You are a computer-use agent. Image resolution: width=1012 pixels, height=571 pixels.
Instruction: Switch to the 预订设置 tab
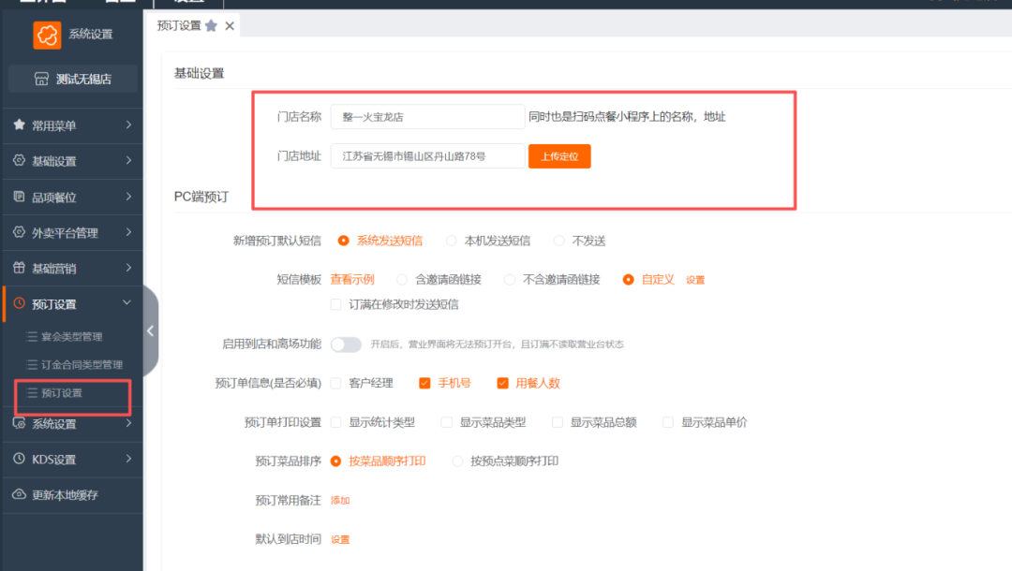click(181, 25)
